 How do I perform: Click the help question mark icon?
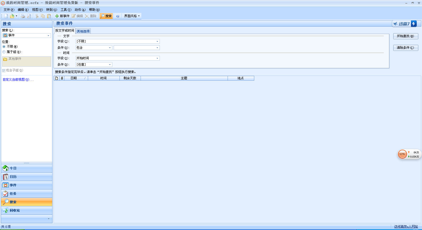pyautogui.click(x=118, y=16)
